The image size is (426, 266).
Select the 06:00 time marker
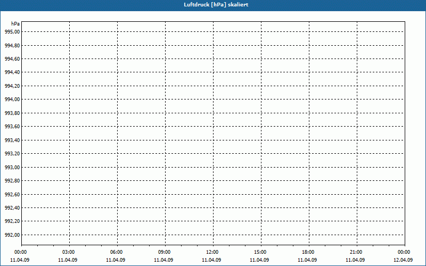tap(117, 252)
